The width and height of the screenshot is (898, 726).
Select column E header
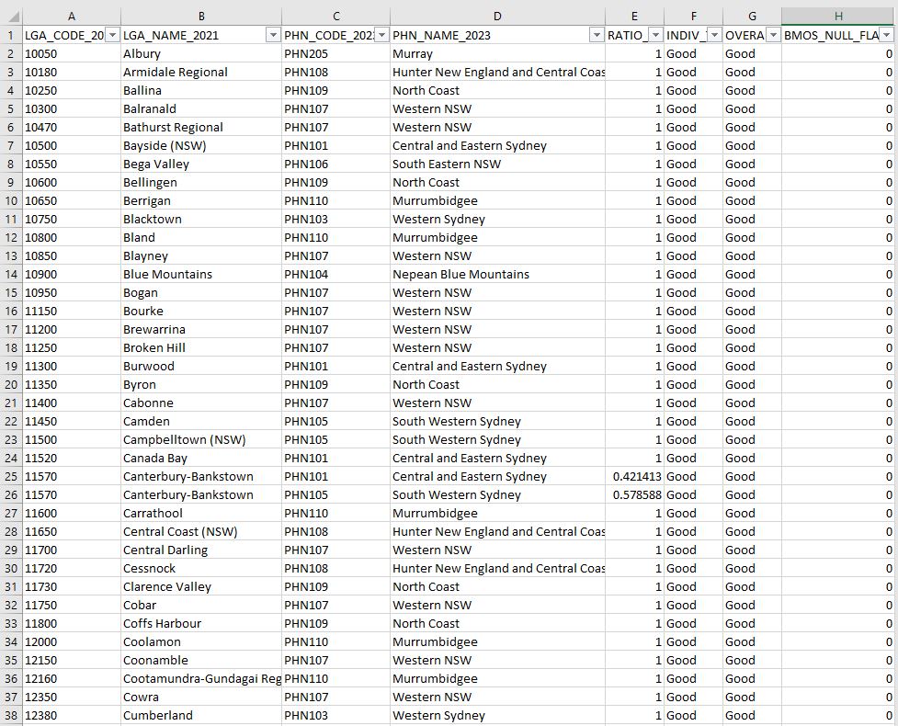click(x=634, y=16)
